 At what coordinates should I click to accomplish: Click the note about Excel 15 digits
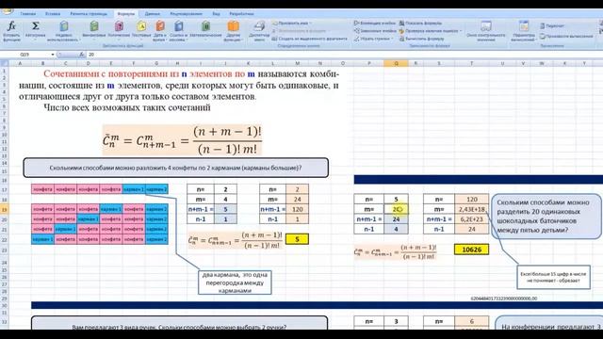pos(553,277)
